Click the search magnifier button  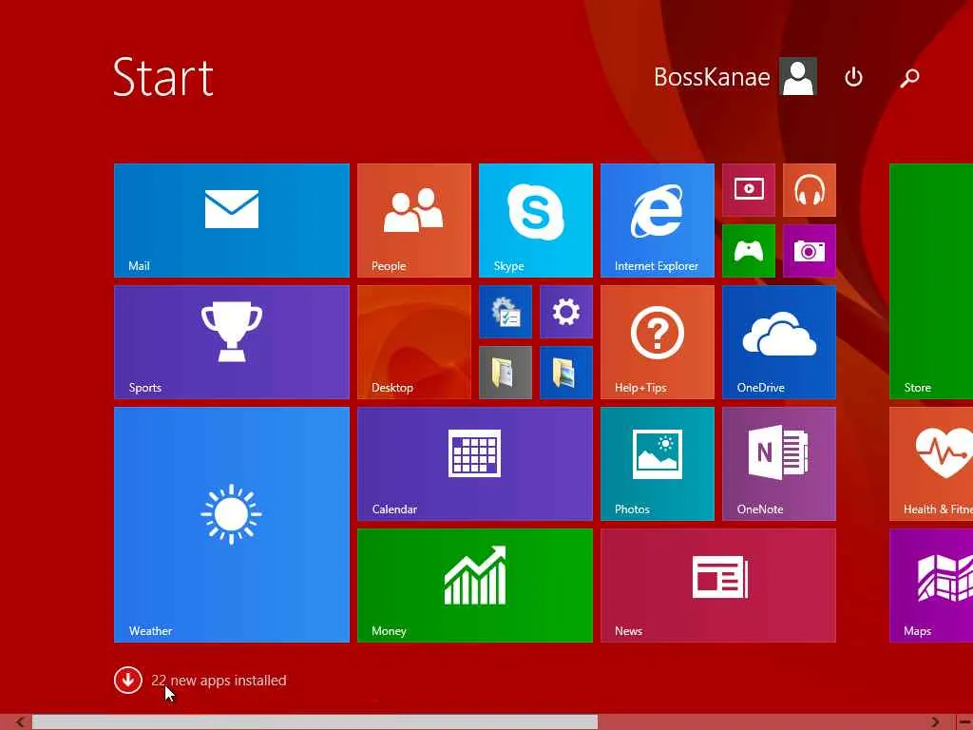click(909, 77)
